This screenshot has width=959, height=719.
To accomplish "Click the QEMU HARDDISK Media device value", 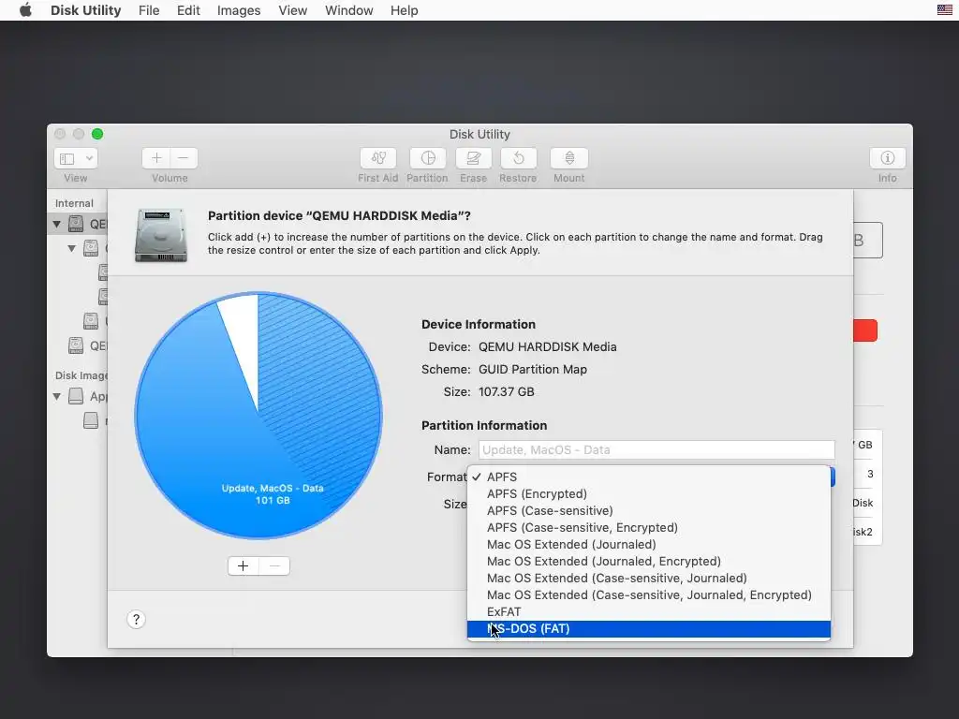I will 547,346.
